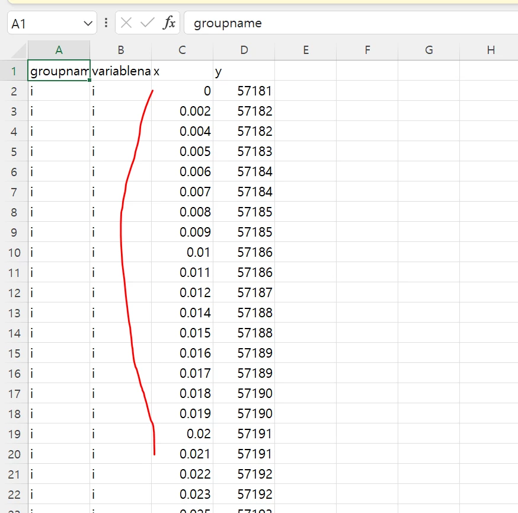
Task: Click cell C4 containing 0.004
Action: pyautogui.click(x=182, y=131)
